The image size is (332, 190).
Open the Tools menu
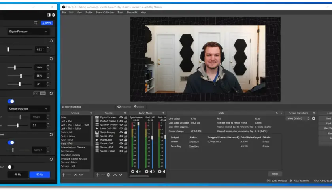pyautogui.click(x=120, y=13)
